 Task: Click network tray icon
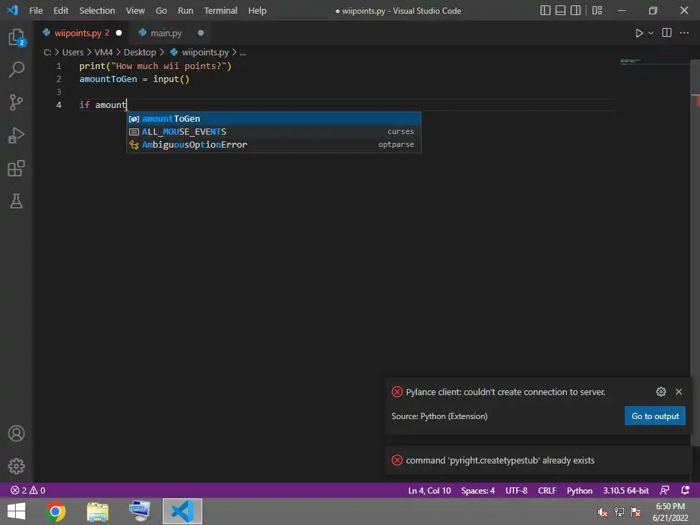619,512
